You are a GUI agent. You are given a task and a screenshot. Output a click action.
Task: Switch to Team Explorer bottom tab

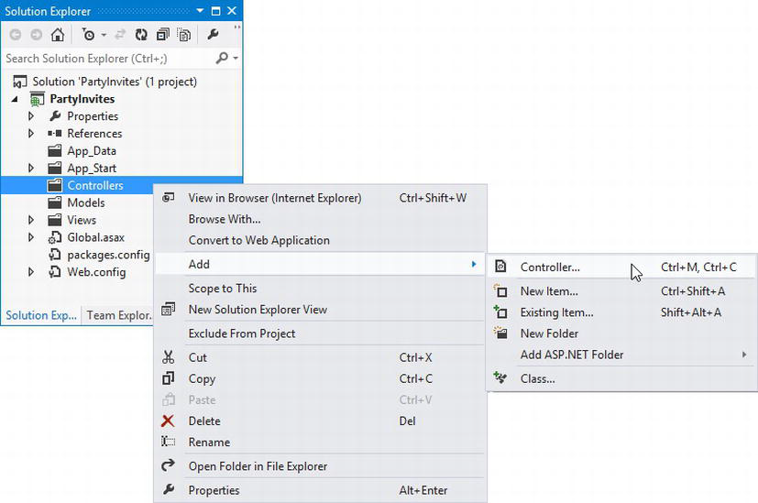(x=119, y=315)
